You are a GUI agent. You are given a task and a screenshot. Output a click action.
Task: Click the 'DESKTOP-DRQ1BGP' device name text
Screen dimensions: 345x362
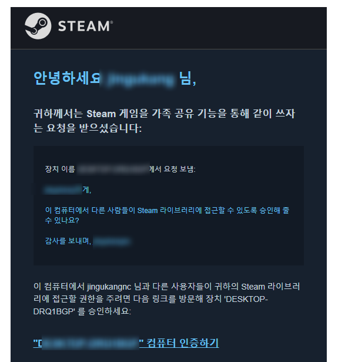pyautogui.click(x=150, y=305)
